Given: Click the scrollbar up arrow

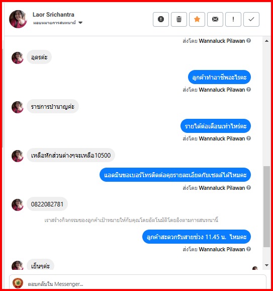Looking at the screenshot, I should pyautogui.click(x=266, y=41).
